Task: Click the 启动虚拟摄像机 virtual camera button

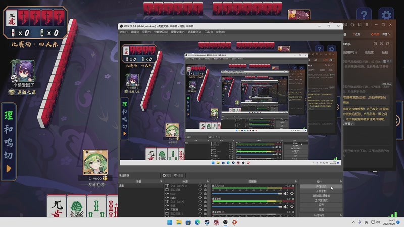Action: point(321,196)
